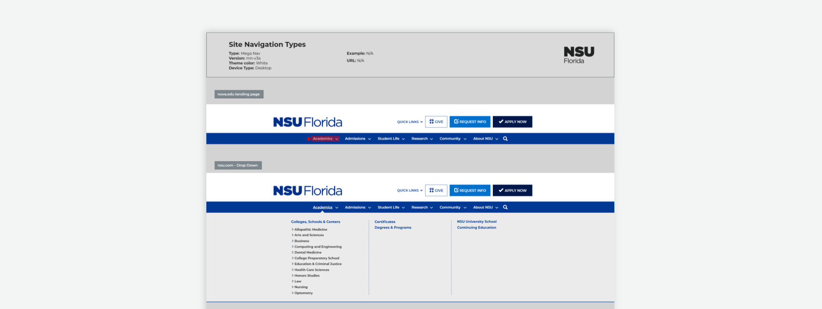Open Community menu in the landing page nav
Screen dimensions: 822x309
(x=453, y=138)
